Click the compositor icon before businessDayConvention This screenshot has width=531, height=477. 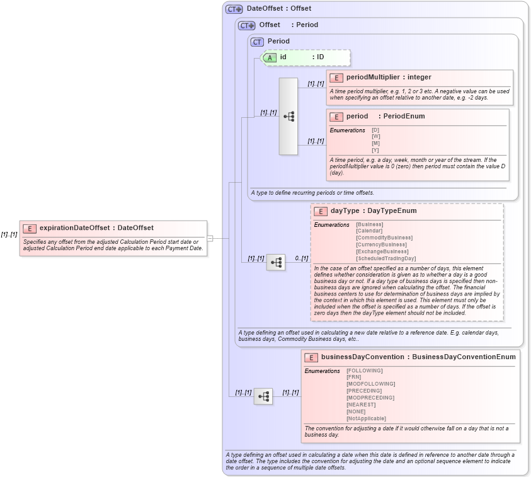(263, 397)
